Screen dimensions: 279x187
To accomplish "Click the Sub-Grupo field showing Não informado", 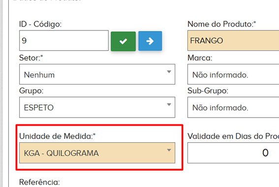I will [x=233, y=107].
